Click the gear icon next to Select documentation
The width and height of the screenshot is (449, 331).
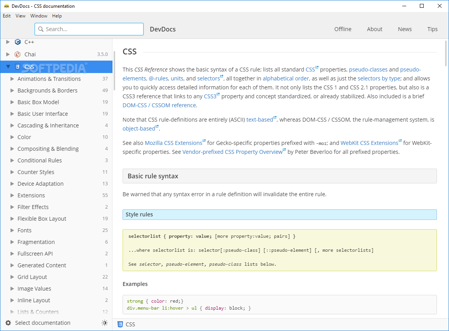8,323
